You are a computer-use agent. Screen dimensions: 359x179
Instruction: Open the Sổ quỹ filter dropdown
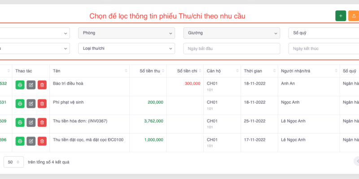[323, 33]
